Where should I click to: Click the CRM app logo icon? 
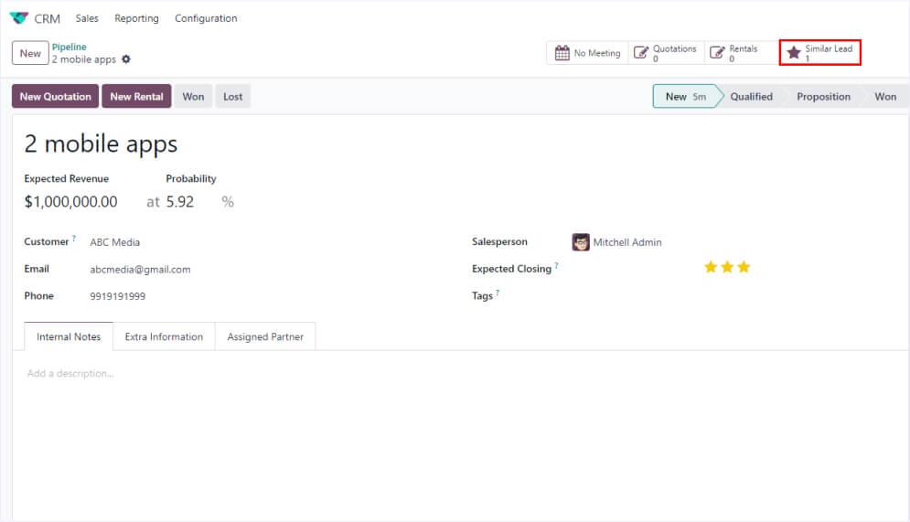pyautogui.click(x=19, y=18)
